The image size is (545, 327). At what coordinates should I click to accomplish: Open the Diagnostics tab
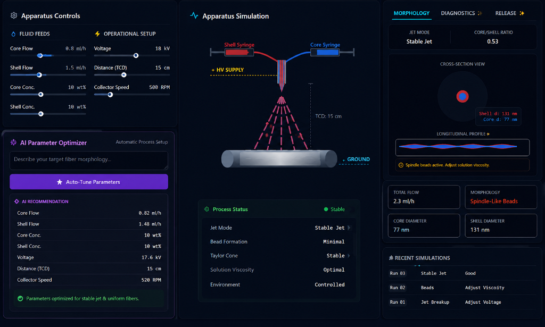pyautogui.click(x=461, y=13)
